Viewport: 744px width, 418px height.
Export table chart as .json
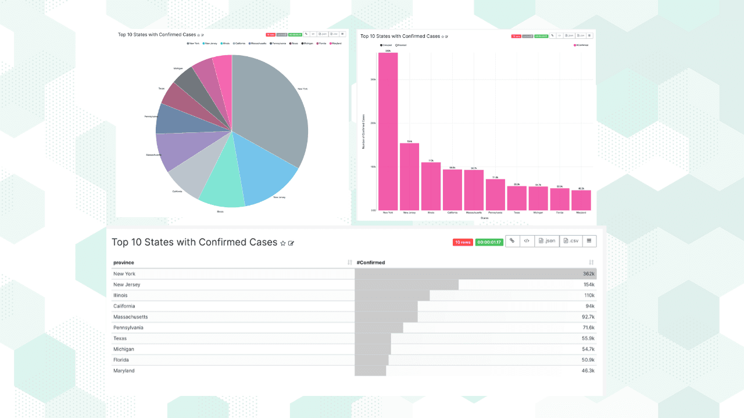click(x=546, y=241)
